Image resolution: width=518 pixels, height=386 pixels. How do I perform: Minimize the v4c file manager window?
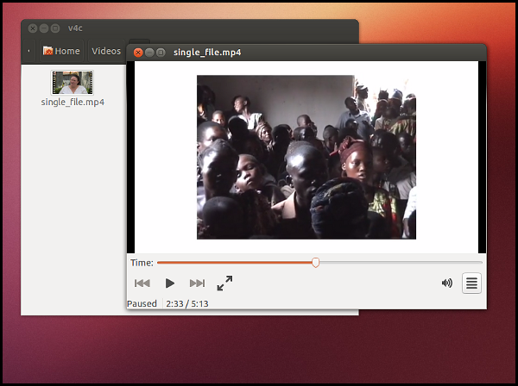43,28
